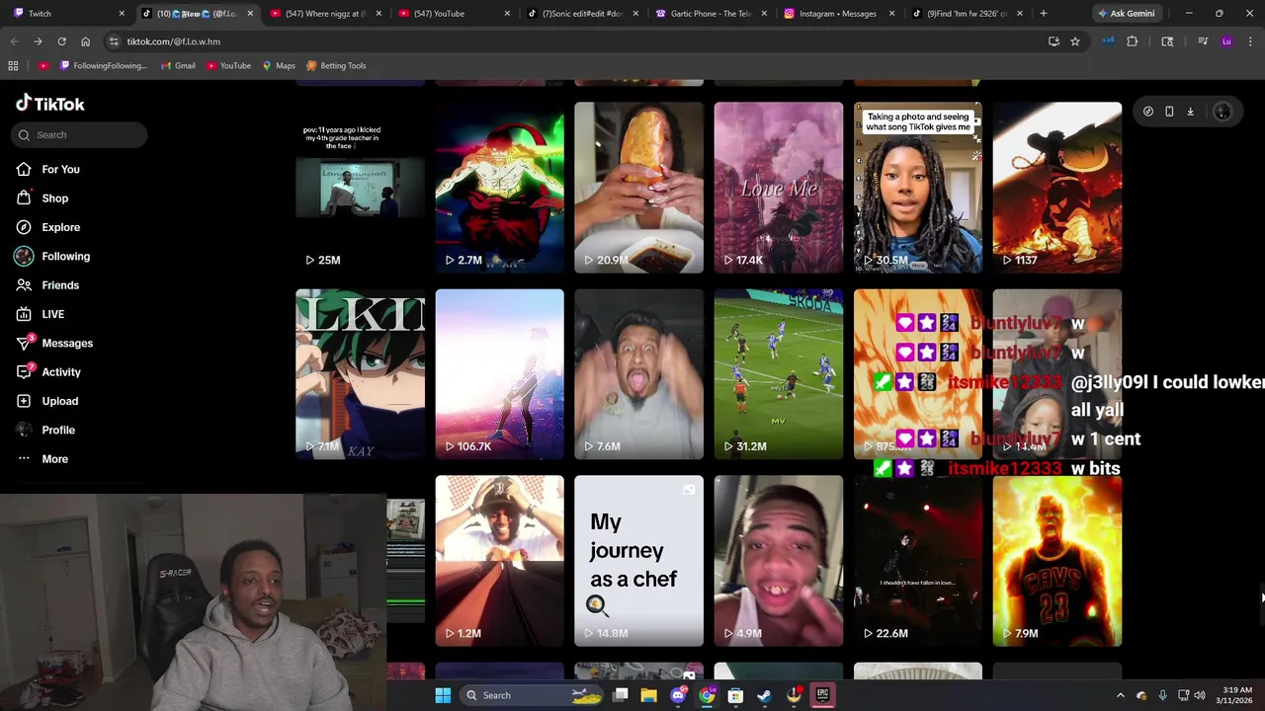
Task: Switch to the Instagram Messages tab
Action: tap(838, 14)
